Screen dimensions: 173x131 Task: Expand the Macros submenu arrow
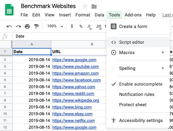pos(163,52)
